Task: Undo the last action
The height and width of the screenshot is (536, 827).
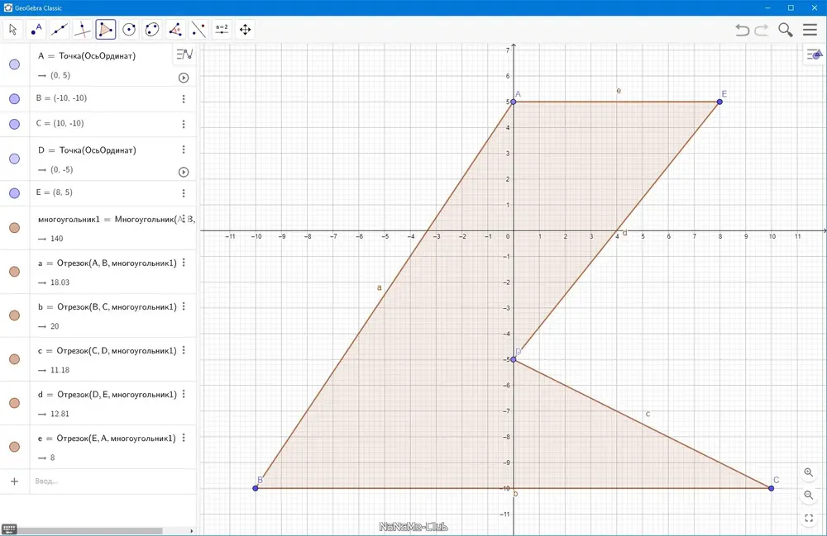Action: 742,30
